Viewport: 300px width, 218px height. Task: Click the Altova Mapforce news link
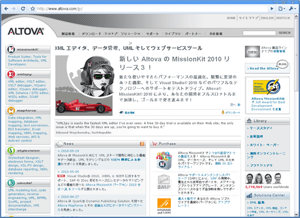[70, 205]
